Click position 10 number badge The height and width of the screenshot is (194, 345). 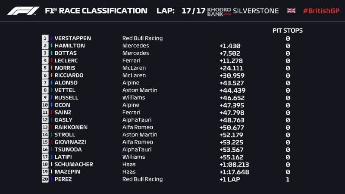45,105
